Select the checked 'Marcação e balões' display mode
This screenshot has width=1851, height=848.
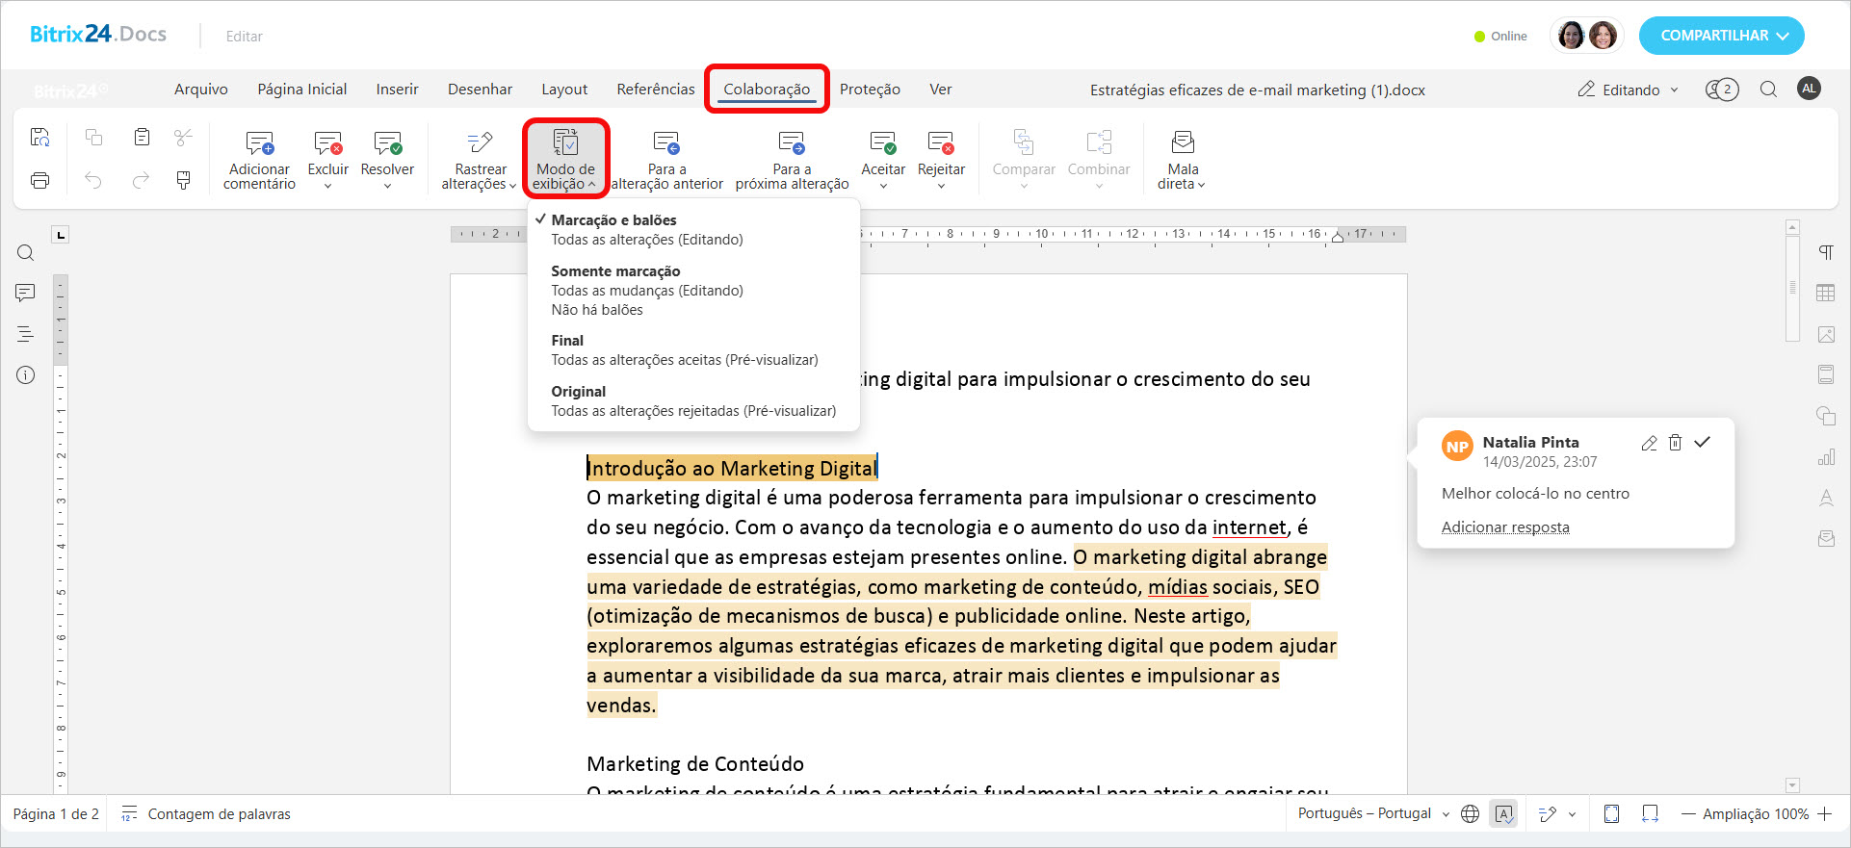coord(613,220)
